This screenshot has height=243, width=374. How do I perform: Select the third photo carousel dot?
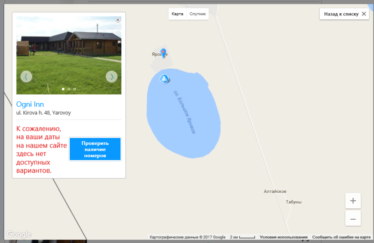[x=75, y=89]
